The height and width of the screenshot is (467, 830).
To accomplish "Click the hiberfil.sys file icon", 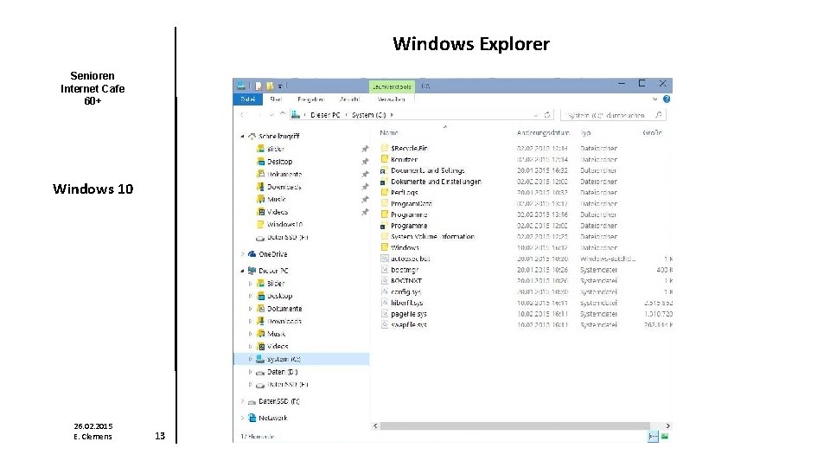I will click(x=385, y=303).
